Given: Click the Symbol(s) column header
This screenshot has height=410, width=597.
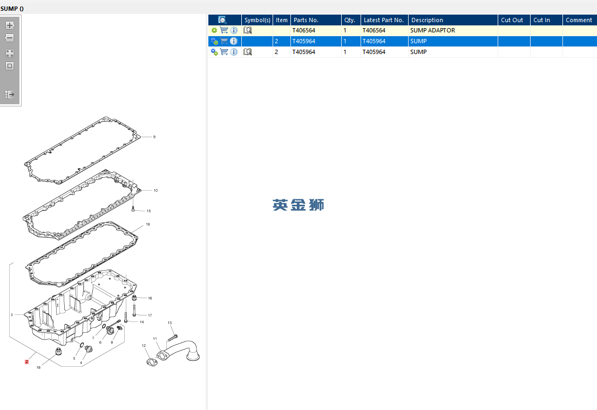Looking at the screenshot, I should tap(257, 20).
